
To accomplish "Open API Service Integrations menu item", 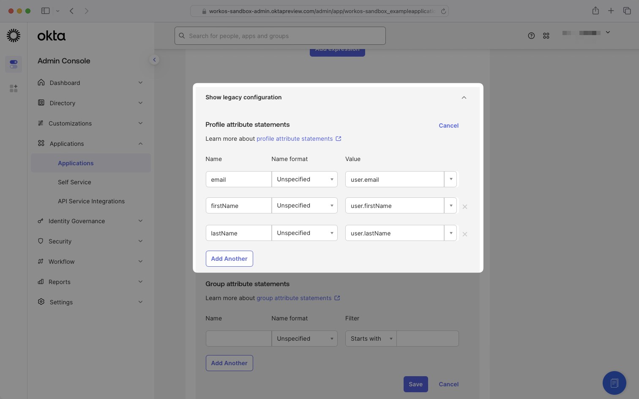I will (91, 201).
